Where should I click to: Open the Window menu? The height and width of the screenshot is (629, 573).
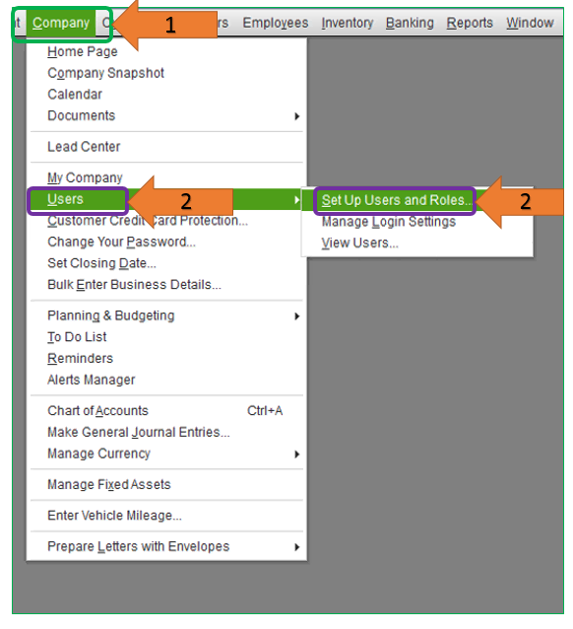click(x=530, y=23)
